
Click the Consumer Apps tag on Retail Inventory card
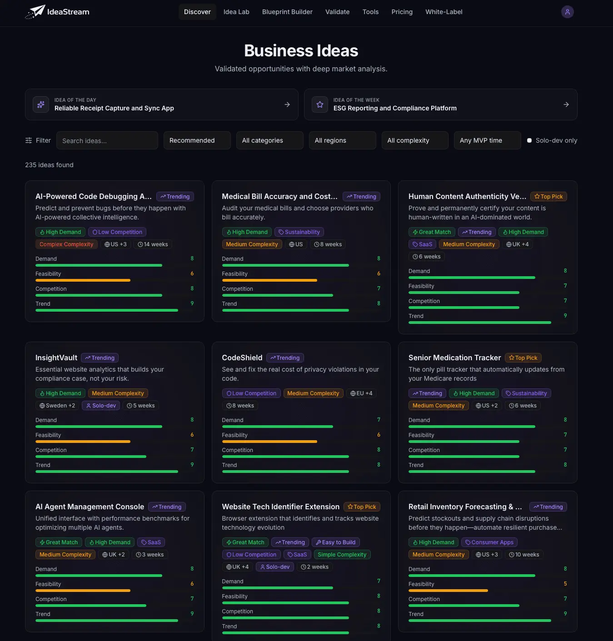click(489, 542)
